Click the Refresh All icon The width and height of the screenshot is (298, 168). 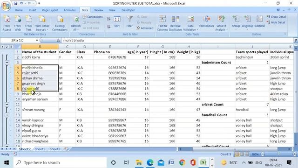(x=76, y=19)
